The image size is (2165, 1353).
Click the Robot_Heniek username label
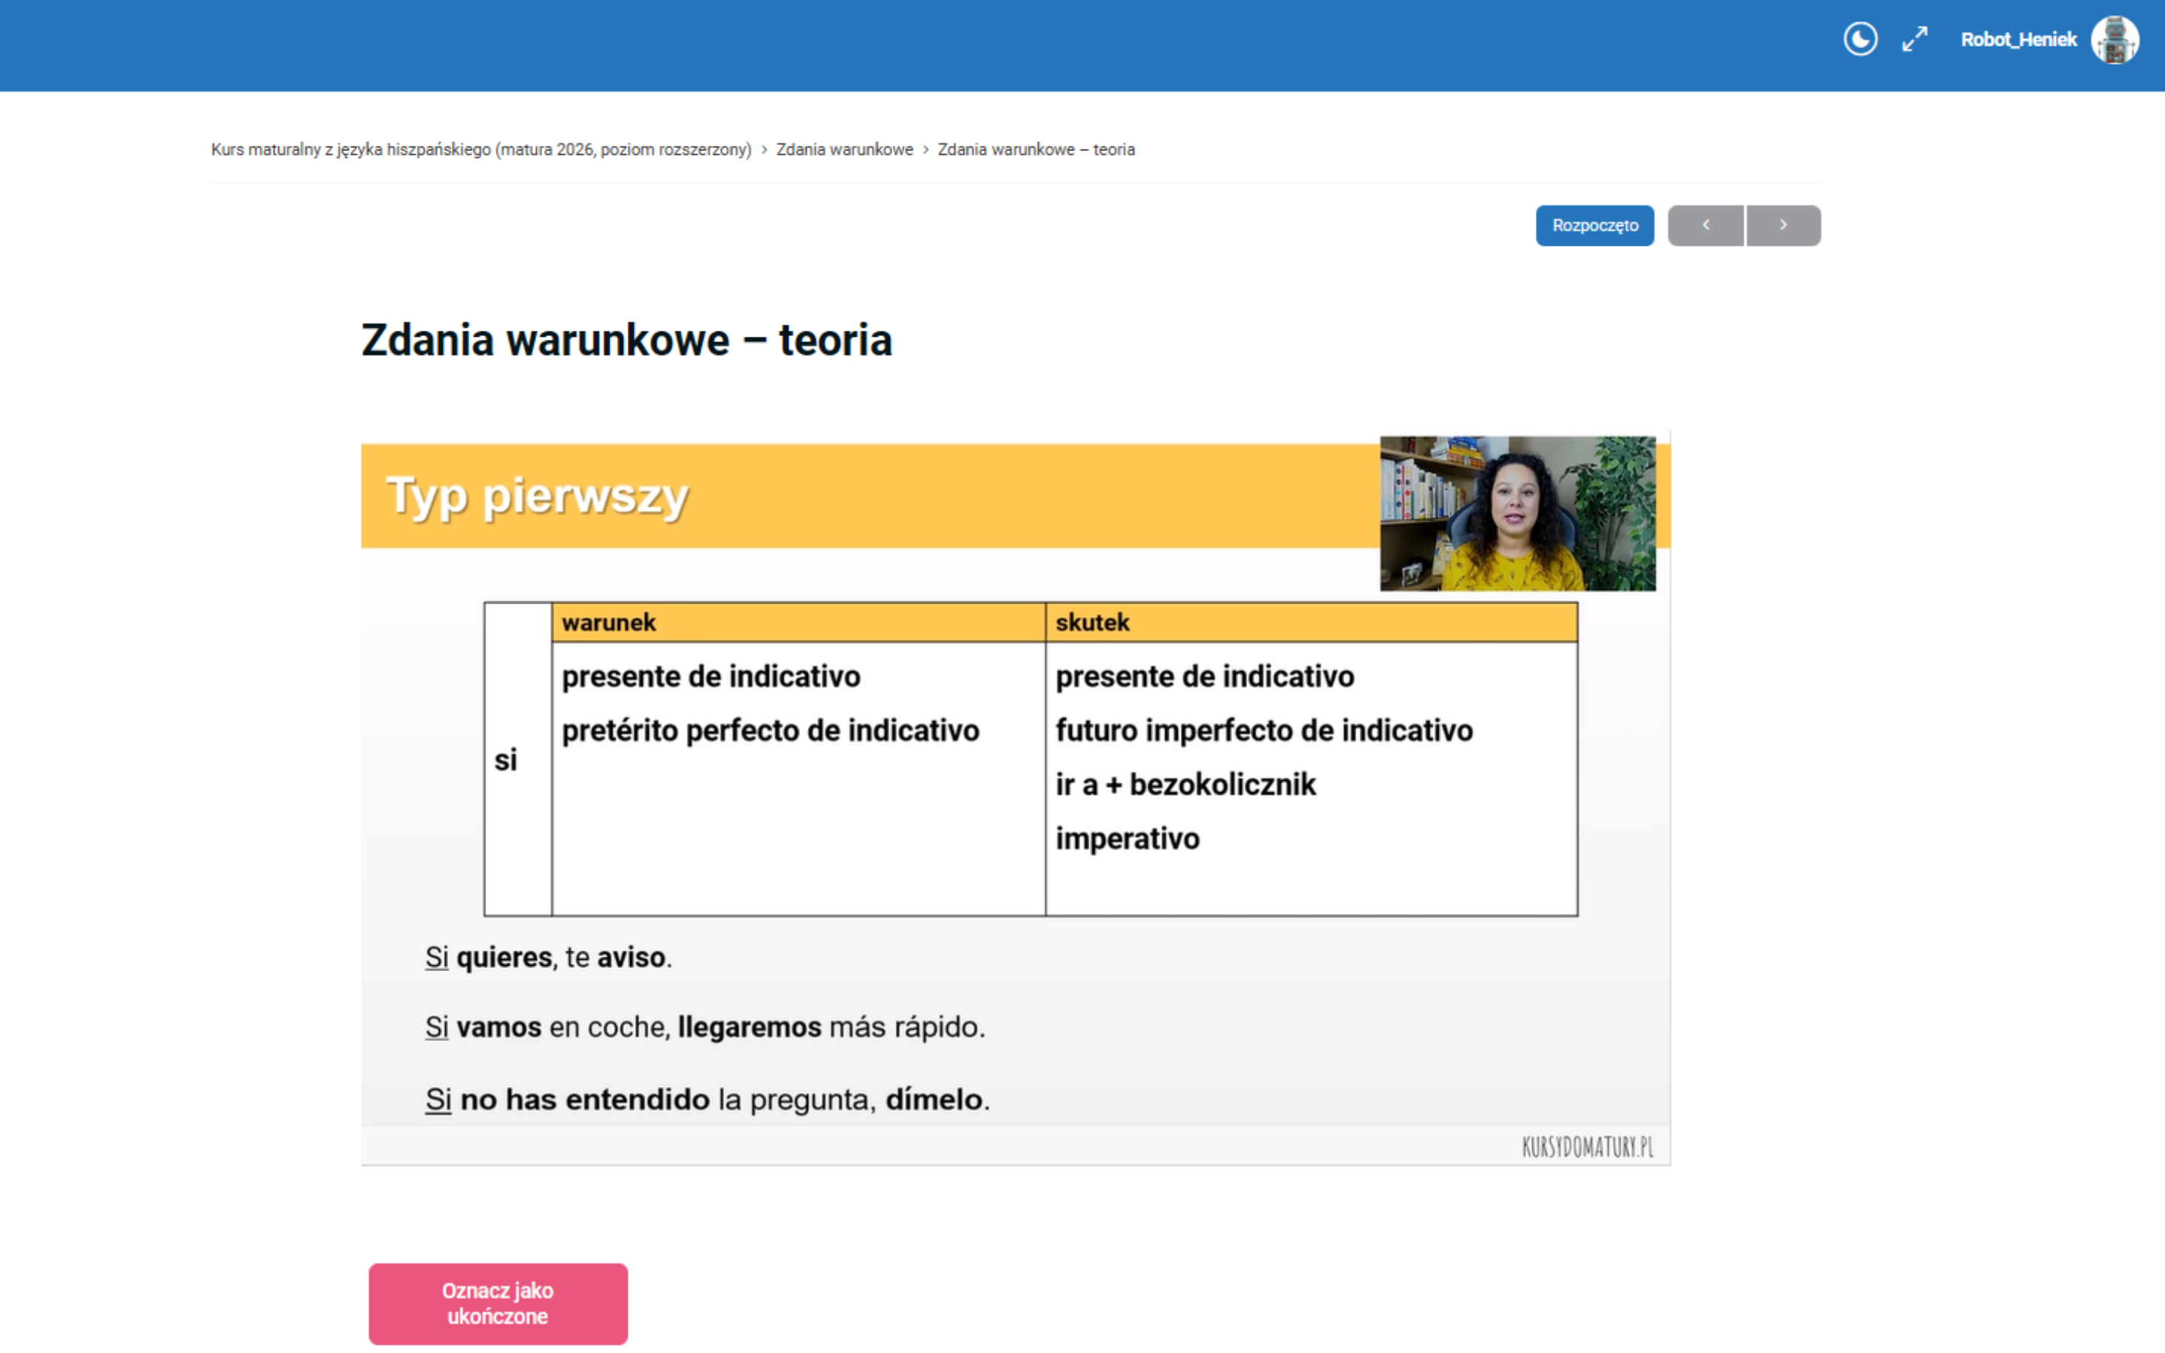(x=2018, y=39)
